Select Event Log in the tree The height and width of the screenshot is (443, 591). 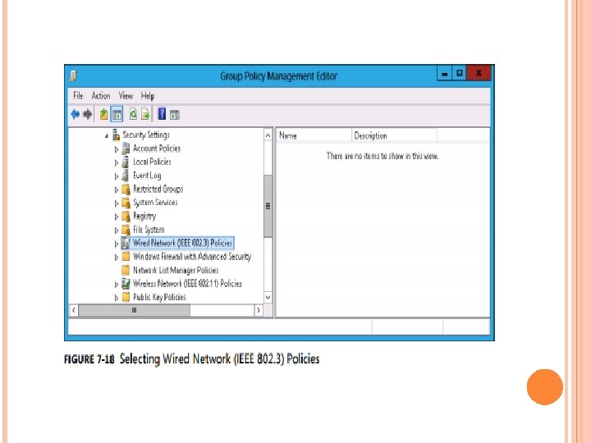tap(147, 176)
